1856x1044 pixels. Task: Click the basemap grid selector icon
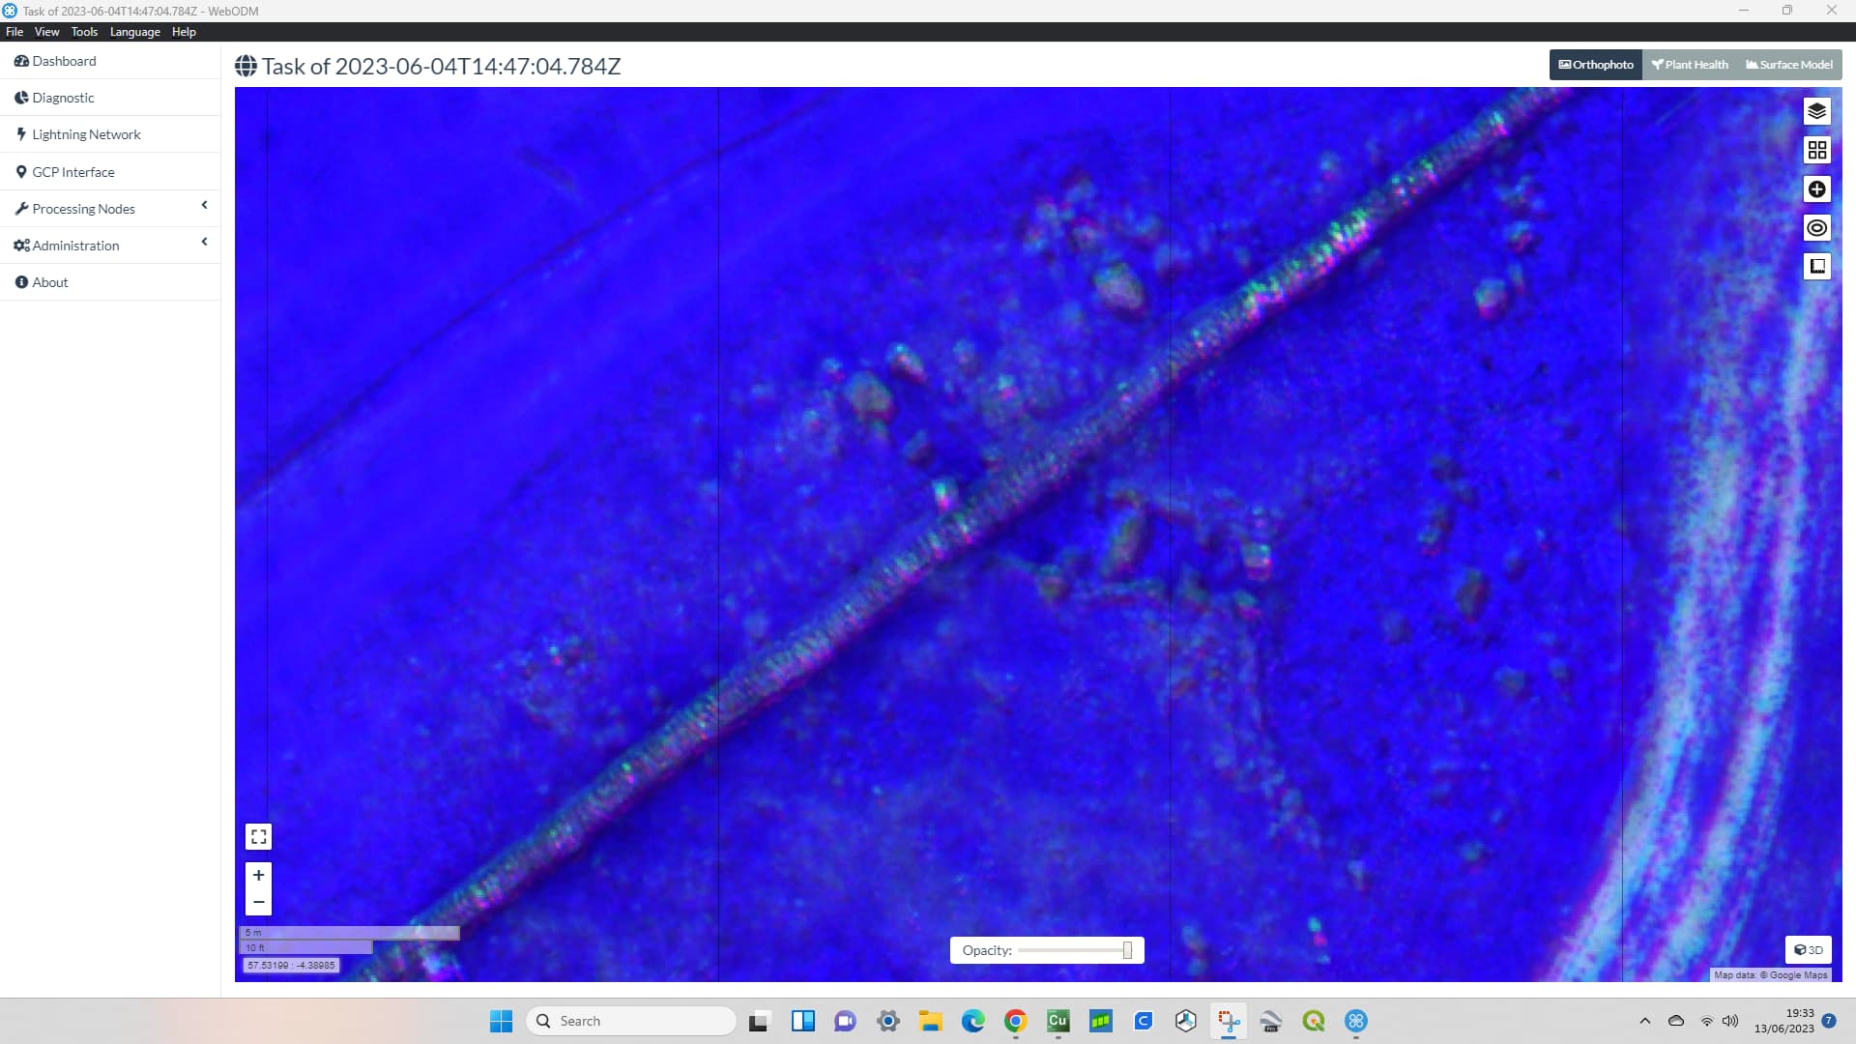point(1816,150)
